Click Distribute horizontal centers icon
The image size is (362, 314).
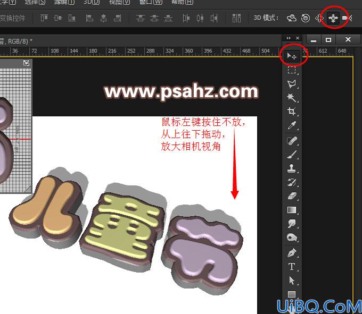click(x=200, y=18)
